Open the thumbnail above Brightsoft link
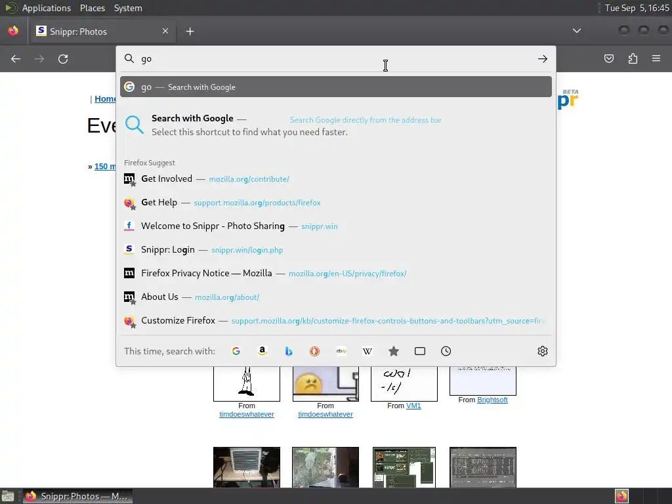This screenshot has height=504, width=672. 482,381
